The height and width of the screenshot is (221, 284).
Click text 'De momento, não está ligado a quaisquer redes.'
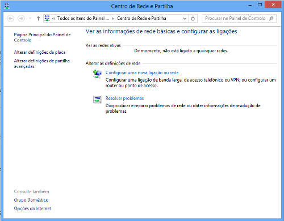(x=181, y=51)
